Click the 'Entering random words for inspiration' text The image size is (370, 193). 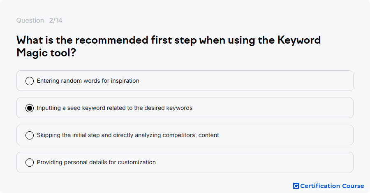[x=88, y=81]
